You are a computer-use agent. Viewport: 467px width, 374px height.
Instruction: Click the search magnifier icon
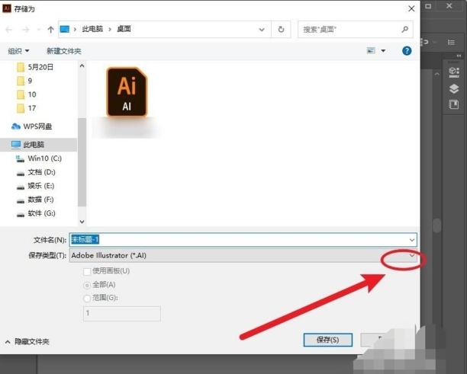coord(404,29)
